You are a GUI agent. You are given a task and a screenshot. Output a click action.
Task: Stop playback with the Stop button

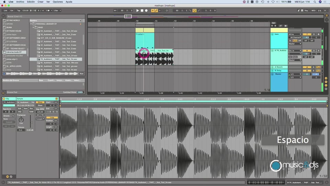(142, 10)
